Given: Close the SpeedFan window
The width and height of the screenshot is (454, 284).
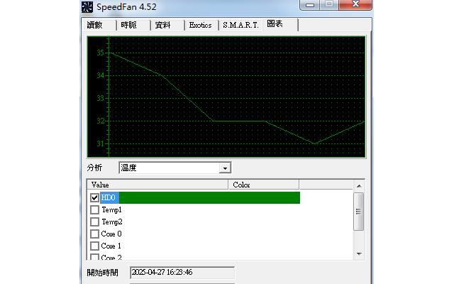Looking at the screenshot, I should 355,4.
